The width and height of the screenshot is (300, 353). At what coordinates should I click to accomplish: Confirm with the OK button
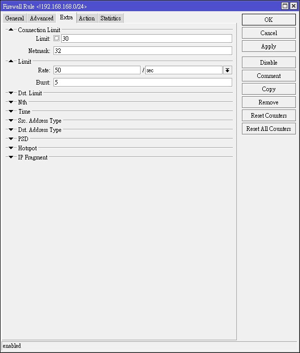(269, 20)
